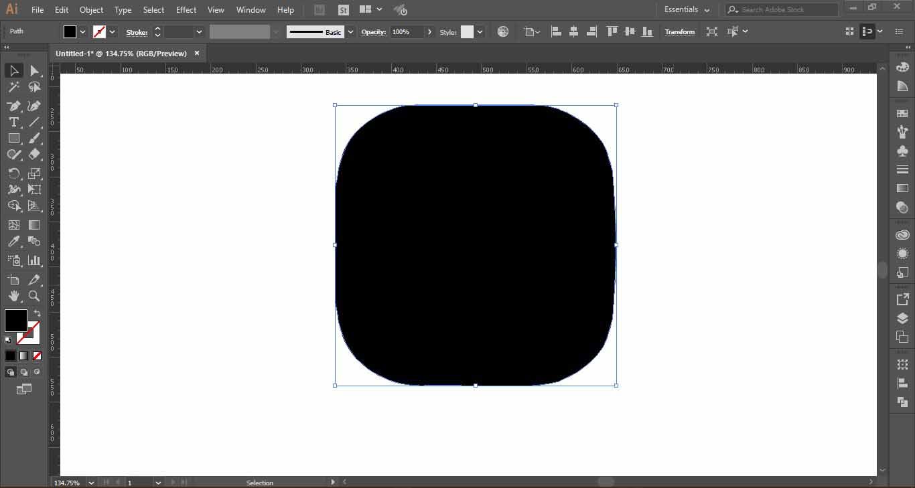
Task: Select the Symbol Sprayer tool
Action: pyautogui.click(x=14, y=260)
